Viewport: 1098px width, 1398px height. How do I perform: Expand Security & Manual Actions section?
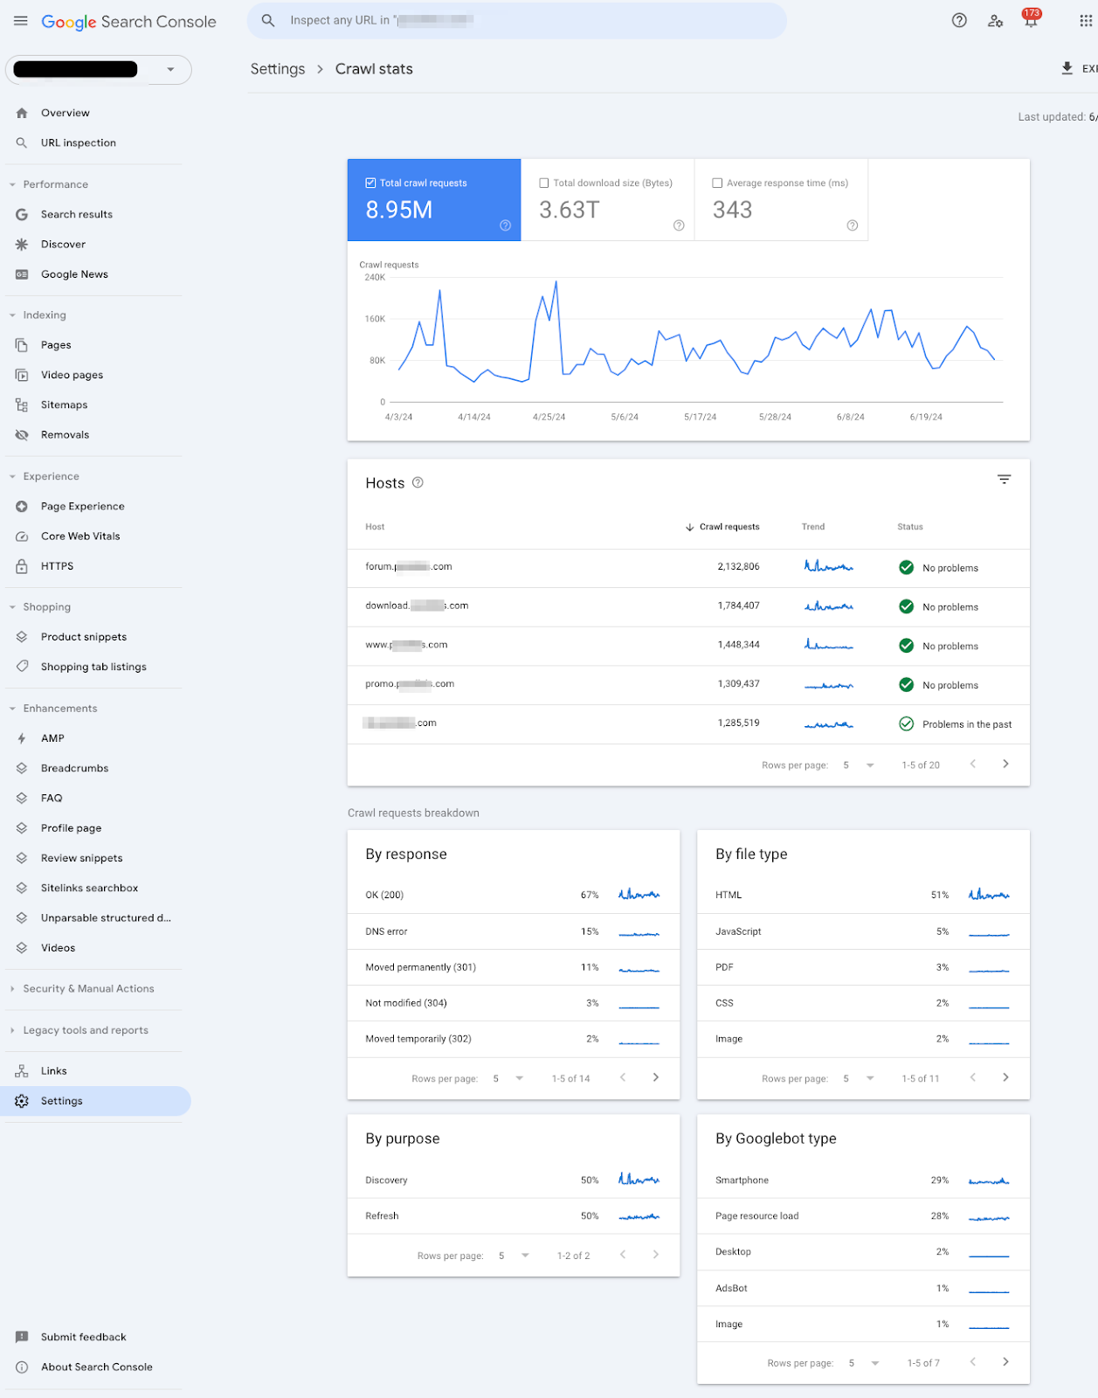pyautogui.click(x=88, y=989)
